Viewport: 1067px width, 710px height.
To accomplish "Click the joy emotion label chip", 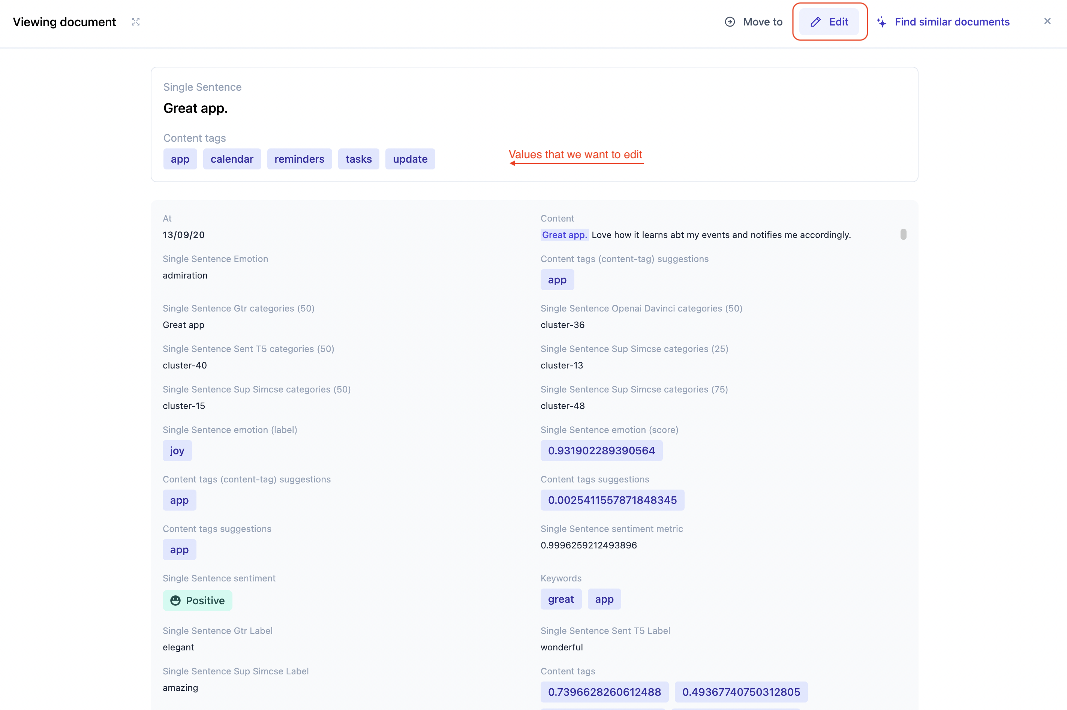I will click(177, 451).
